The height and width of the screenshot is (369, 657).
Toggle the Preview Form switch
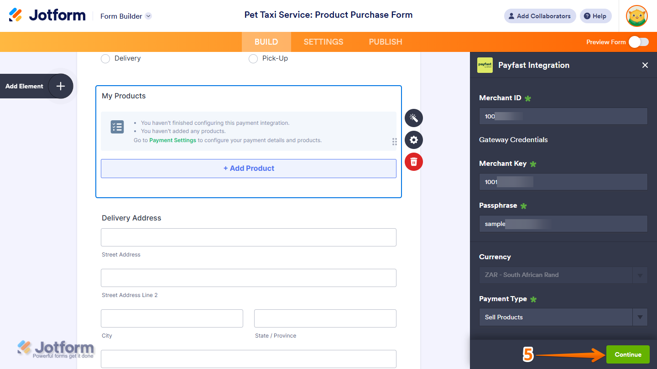[x=638, y=42]
